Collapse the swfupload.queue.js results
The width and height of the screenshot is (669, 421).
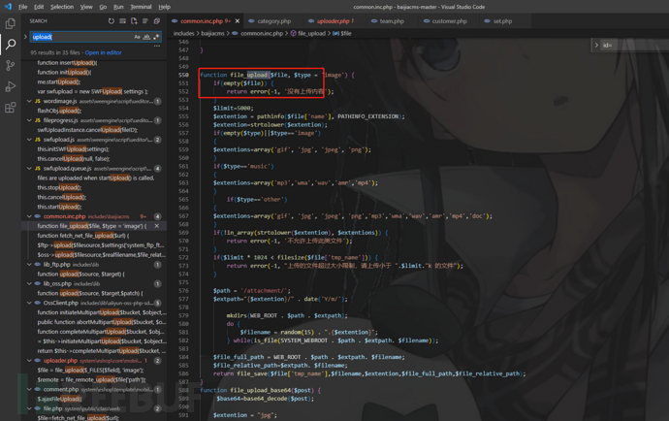tap(29, 168)
